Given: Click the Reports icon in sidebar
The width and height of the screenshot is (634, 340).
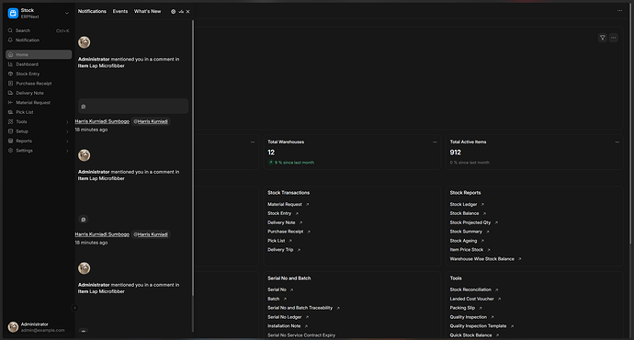Looking at the screenshot, I should pyautogui.click(x=10, y=142).
